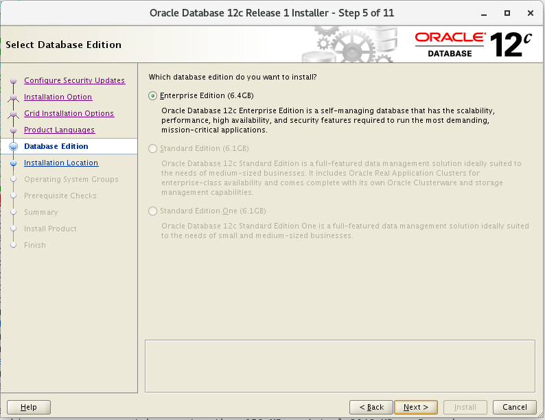Maximize the installer window
Screen dimensions: 545x420
tap(507, 12)
